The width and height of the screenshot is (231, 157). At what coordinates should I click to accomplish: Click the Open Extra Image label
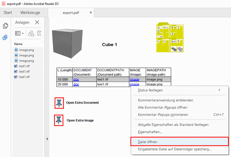pyautogui.click(x=80, y=120)
